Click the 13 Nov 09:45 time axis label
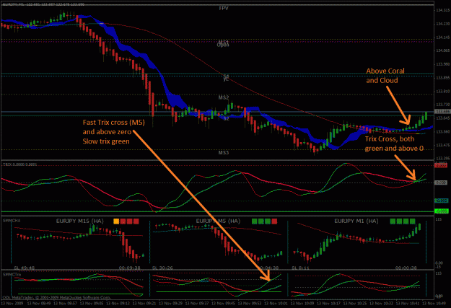451x308 pixels. [x=224, y=304]
